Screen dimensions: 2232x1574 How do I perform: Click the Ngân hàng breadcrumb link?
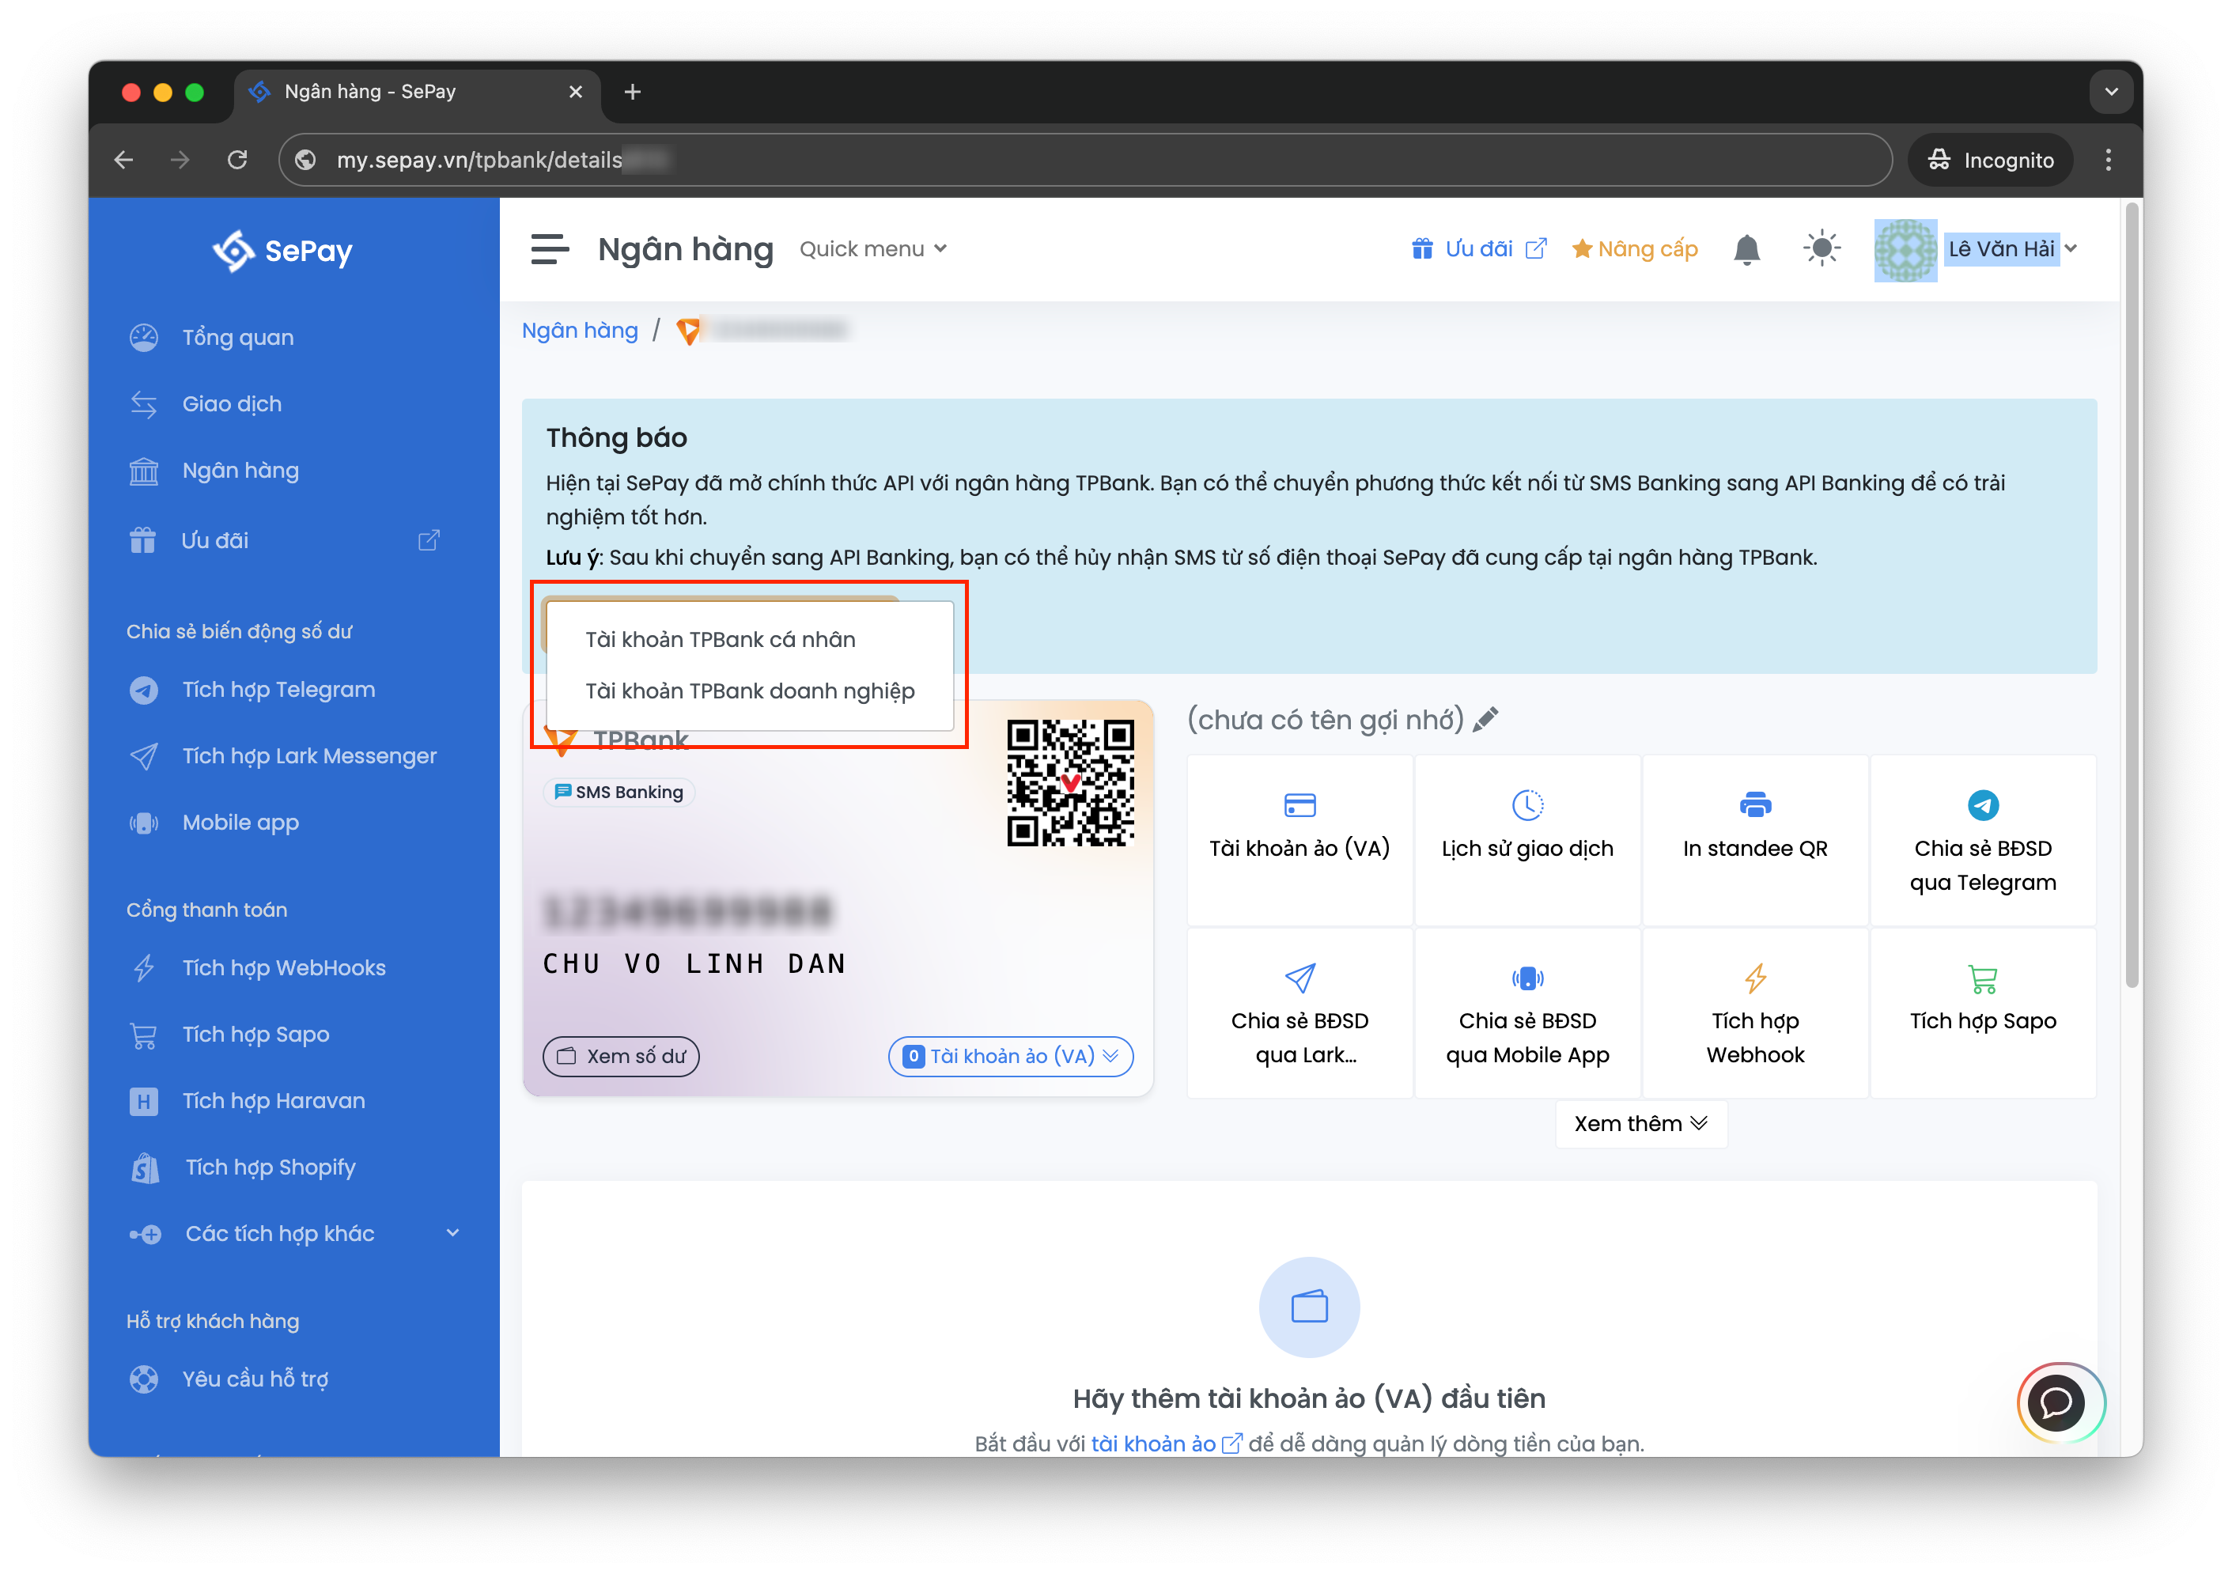click(x=580, y=331)
